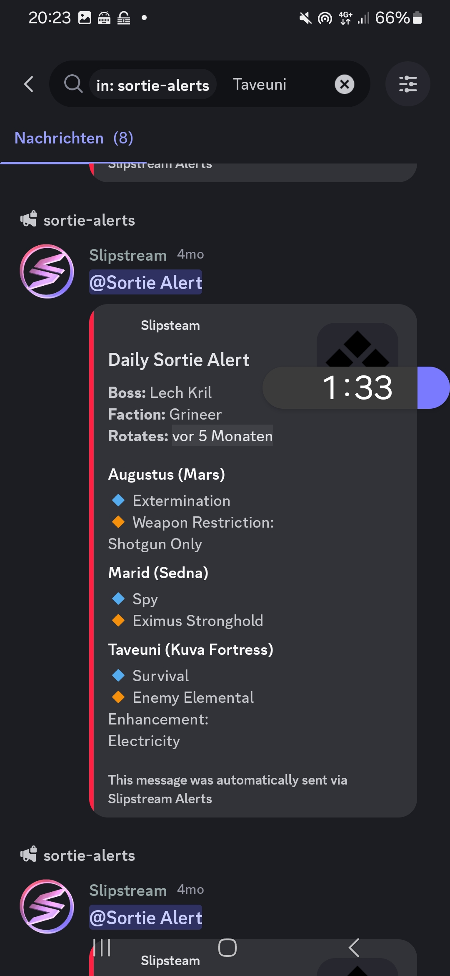Tap the magnifying glass search icon
450x976 pixels.
(x=73, y=84)
